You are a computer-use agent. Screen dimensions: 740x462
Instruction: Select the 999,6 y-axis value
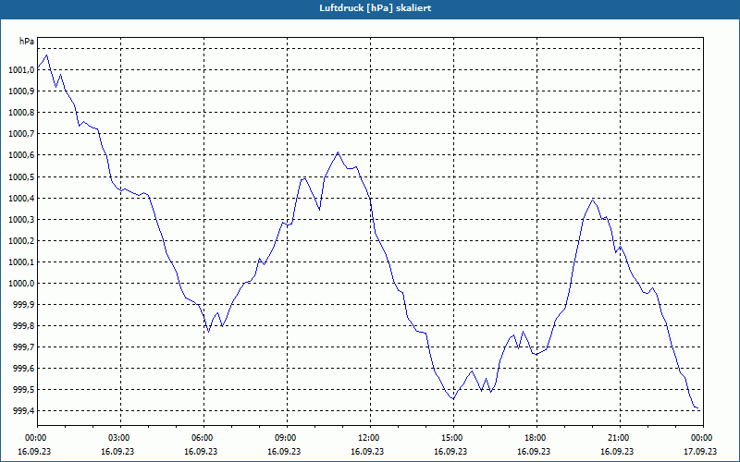[x=23, y=368]
